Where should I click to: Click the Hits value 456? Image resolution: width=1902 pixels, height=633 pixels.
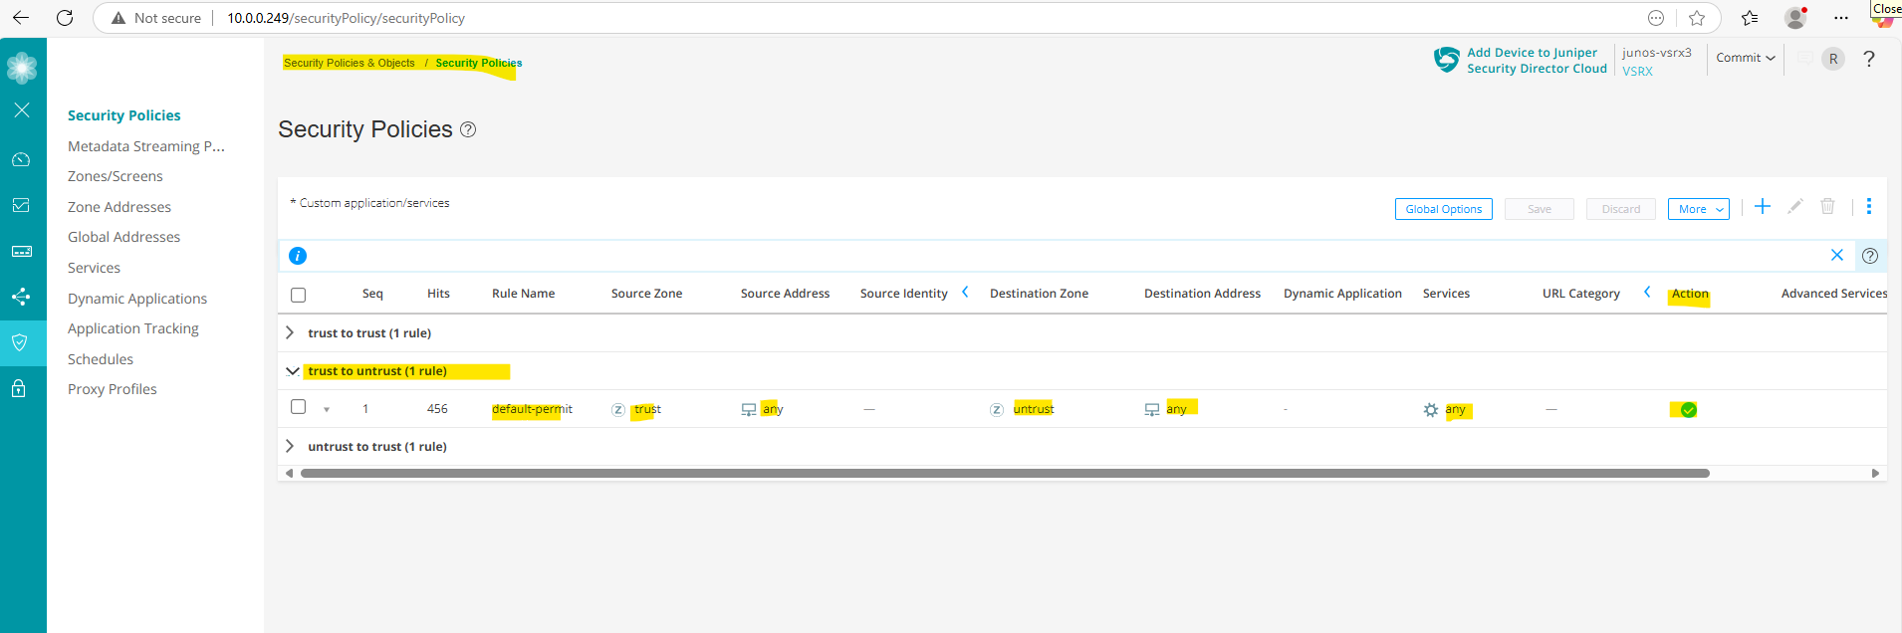[437, 409]
